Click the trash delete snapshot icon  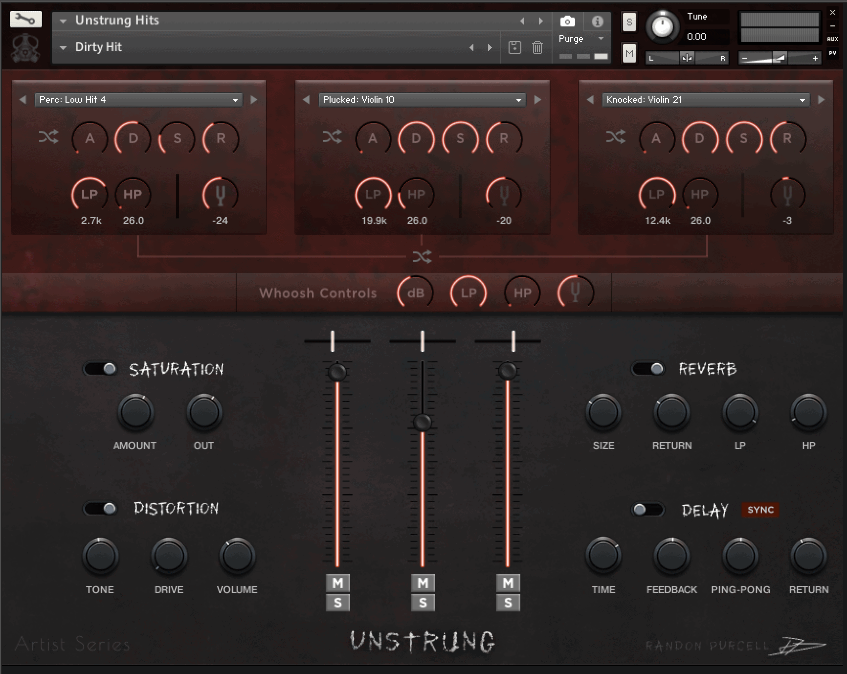(x=537, y=47)
